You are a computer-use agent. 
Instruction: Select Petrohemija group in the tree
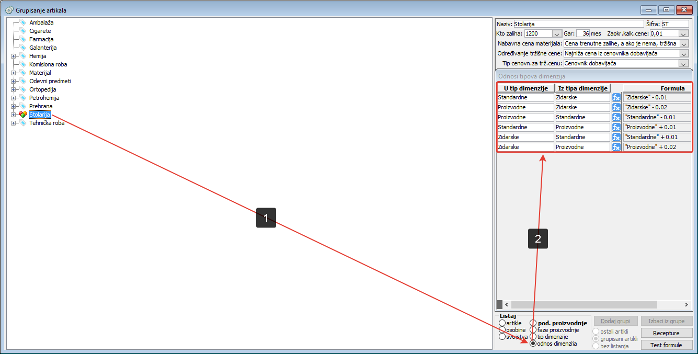coord(44,98)
